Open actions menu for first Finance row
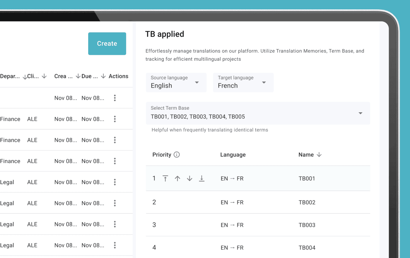 (x=115, y=119)
